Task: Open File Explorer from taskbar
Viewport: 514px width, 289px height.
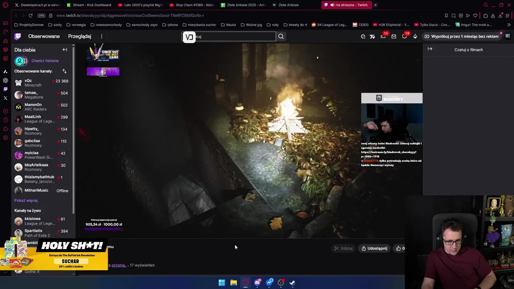Action: pyautogui.click(x=234, y=283)
